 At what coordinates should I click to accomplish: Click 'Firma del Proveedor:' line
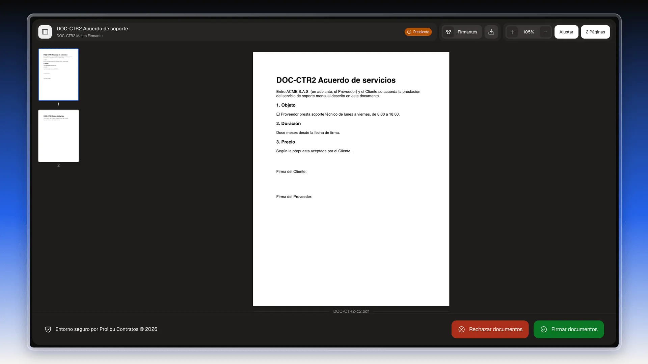[294, 196]
